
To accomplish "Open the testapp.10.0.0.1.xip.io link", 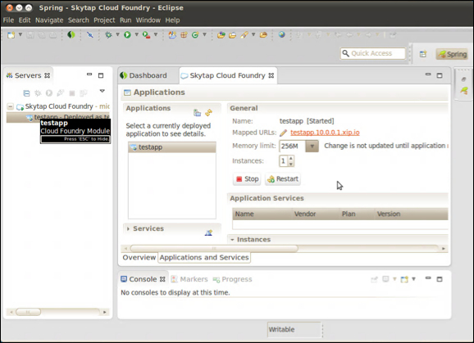I will 325,133.
